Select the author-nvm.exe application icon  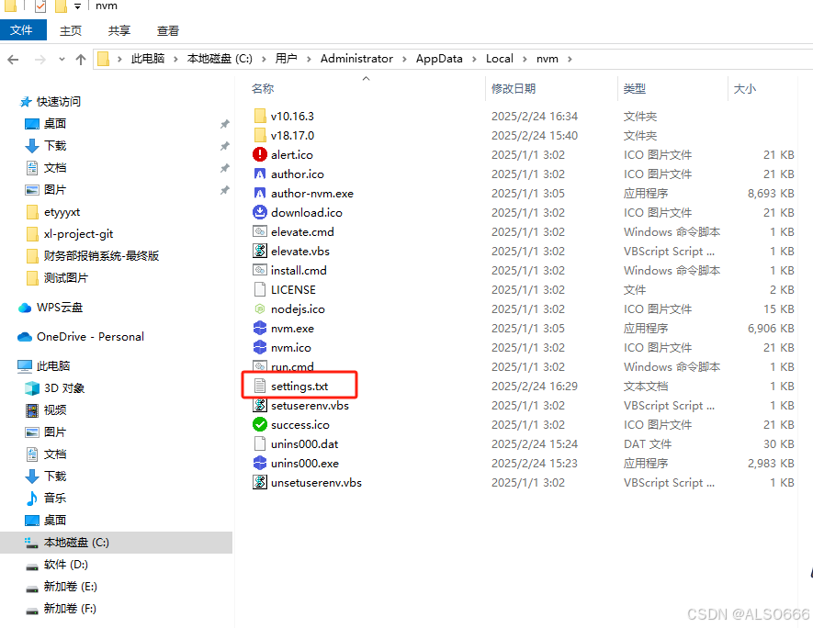click(260, 193)
